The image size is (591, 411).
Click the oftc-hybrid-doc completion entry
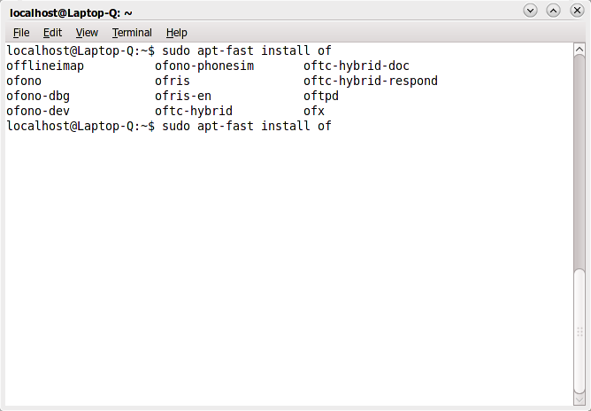click(357, 66)
